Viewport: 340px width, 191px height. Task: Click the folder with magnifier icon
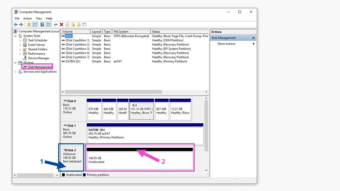[79, 24]
